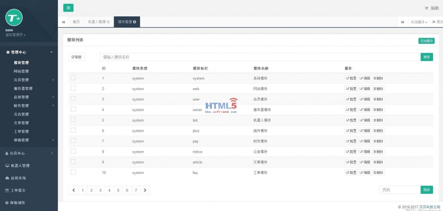Screen dimensions: 443x211
Task: Close the 模块管理 tab with its X icon
Action: point(135,22)
